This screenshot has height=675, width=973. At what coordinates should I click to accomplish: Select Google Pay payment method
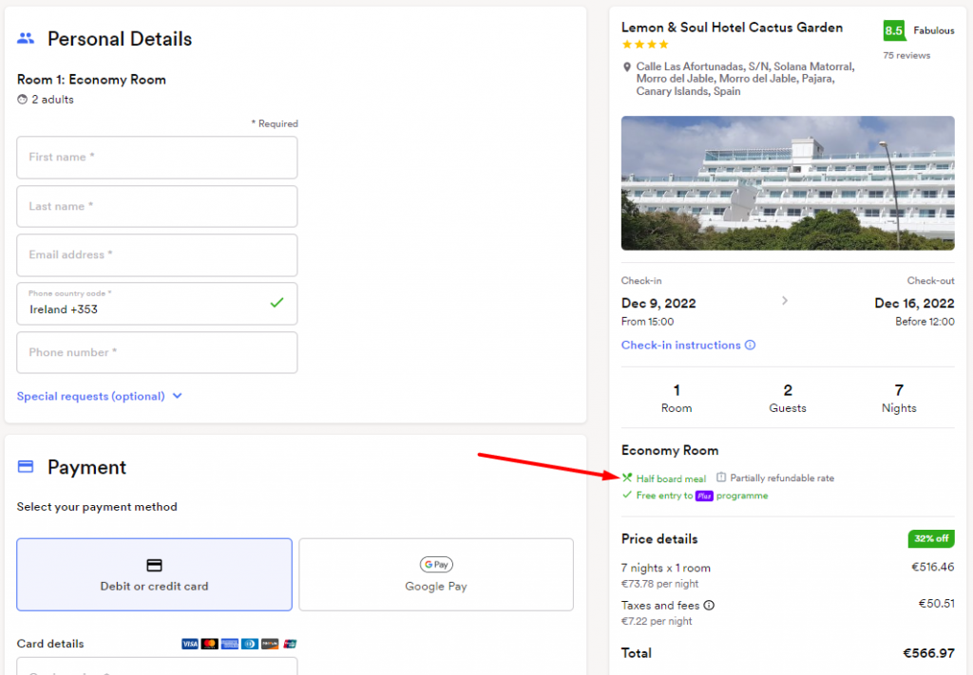(436, 574)
